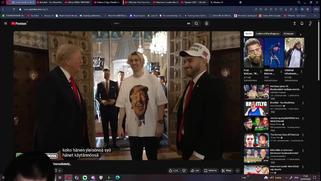Open options menu for CIRCLES Malone short

pyautogui.click(x=281, y=72)
